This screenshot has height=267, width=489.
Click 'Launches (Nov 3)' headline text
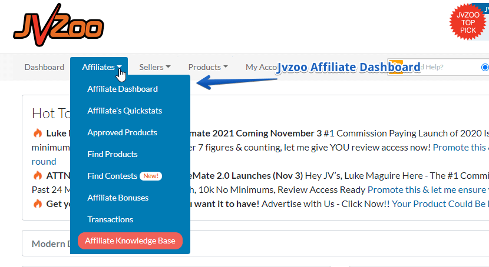[x=267, y=176]
